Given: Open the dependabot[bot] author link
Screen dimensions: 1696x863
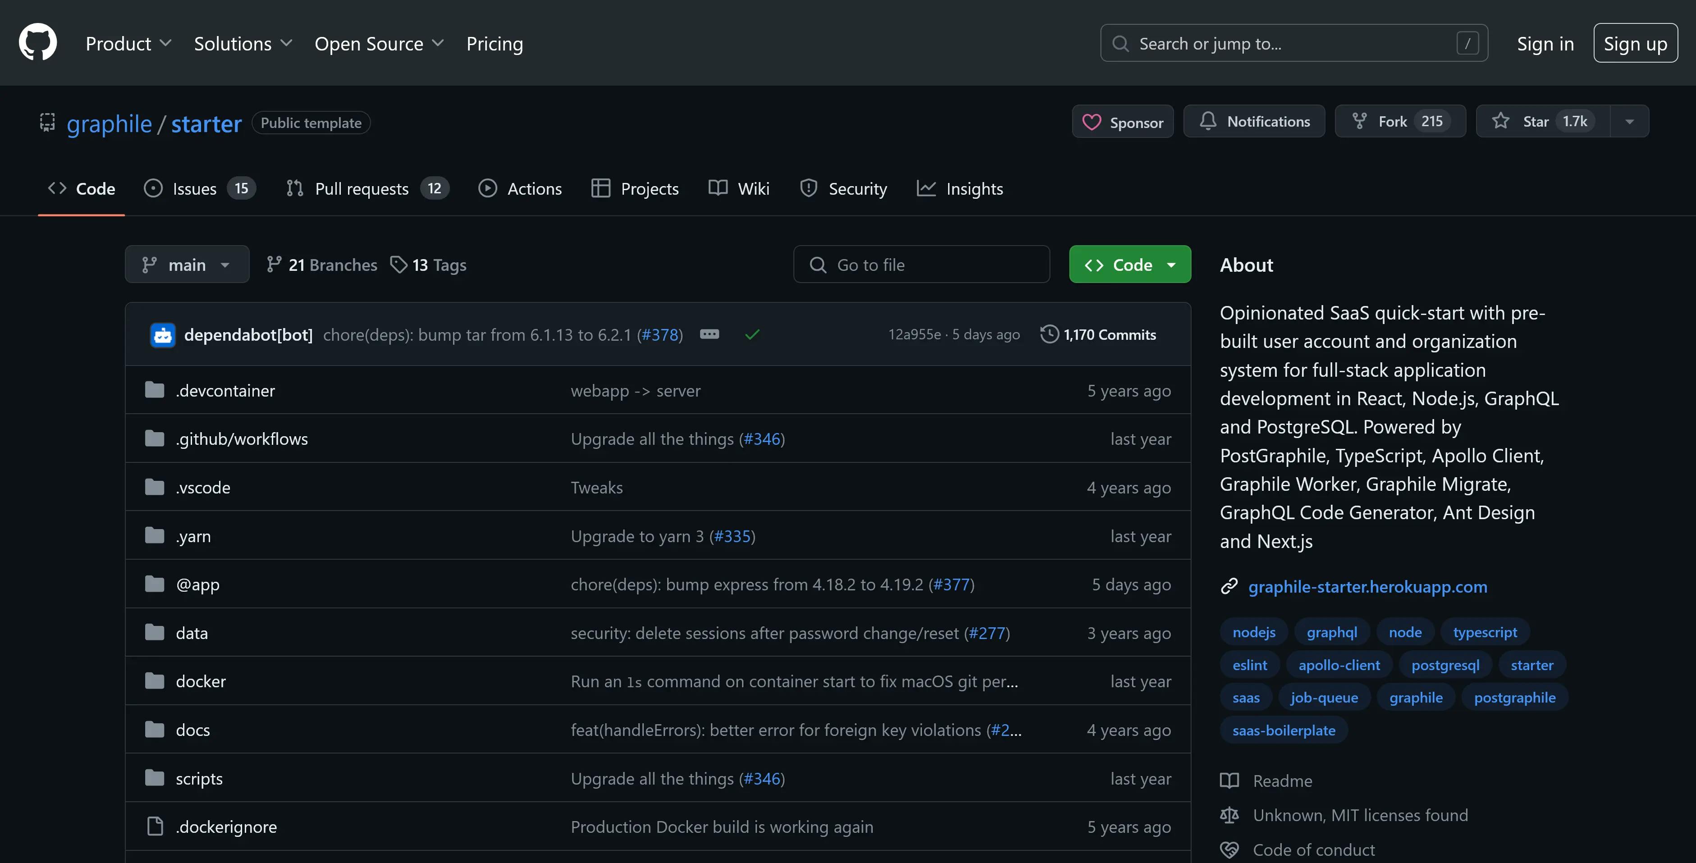Looking at the screenshot, I should 248,335.
